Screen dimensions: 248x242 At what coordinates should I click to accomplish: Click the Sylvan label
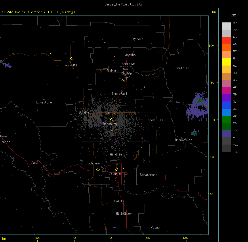tap(112, 71)
